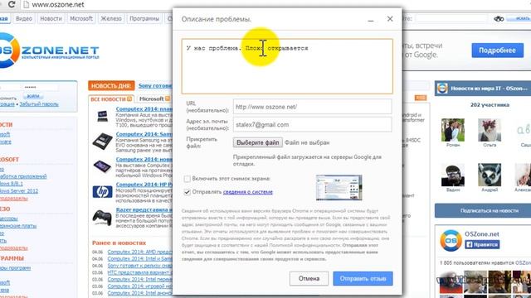Minimize the Описание проблемы dialog
This screenshot has width=531, height=298.
tap(371, 20)
